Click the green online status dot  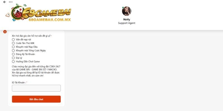point(123,7)
